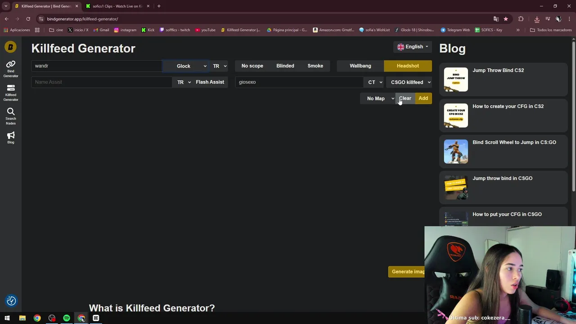Open cookie consent preferences icon

pos(11,301)
